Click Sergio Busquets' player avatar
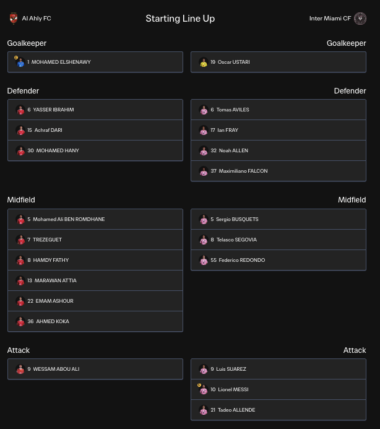Viewport: 380px width, 429px height. 204,219
